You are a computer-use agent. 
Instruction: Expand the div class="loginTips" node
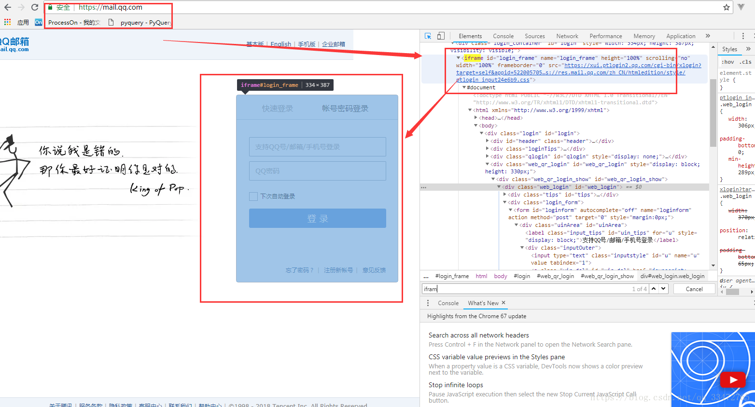tap(487, 149)
